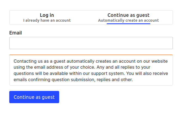Click the 'Automatically create an account' subtitle
The height and width of the screenshot is (117, 184).
[x=128, y=20]
